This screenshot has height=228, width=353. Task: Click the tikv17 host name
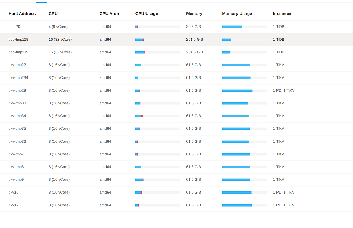pos(13,205)
